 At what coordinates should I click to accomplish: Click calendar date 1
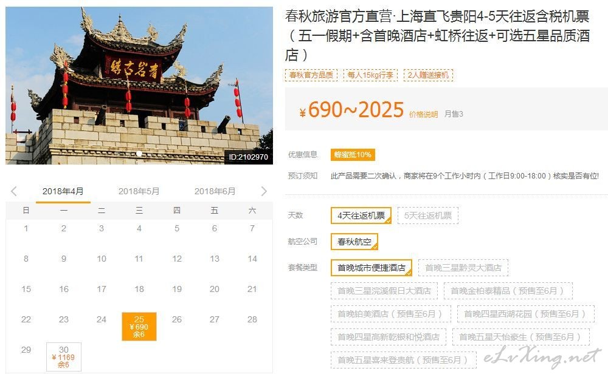[26, 228]
